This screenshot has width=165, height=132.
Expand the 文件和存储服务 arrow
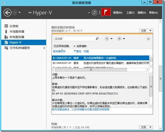click(x=44, y=48)
